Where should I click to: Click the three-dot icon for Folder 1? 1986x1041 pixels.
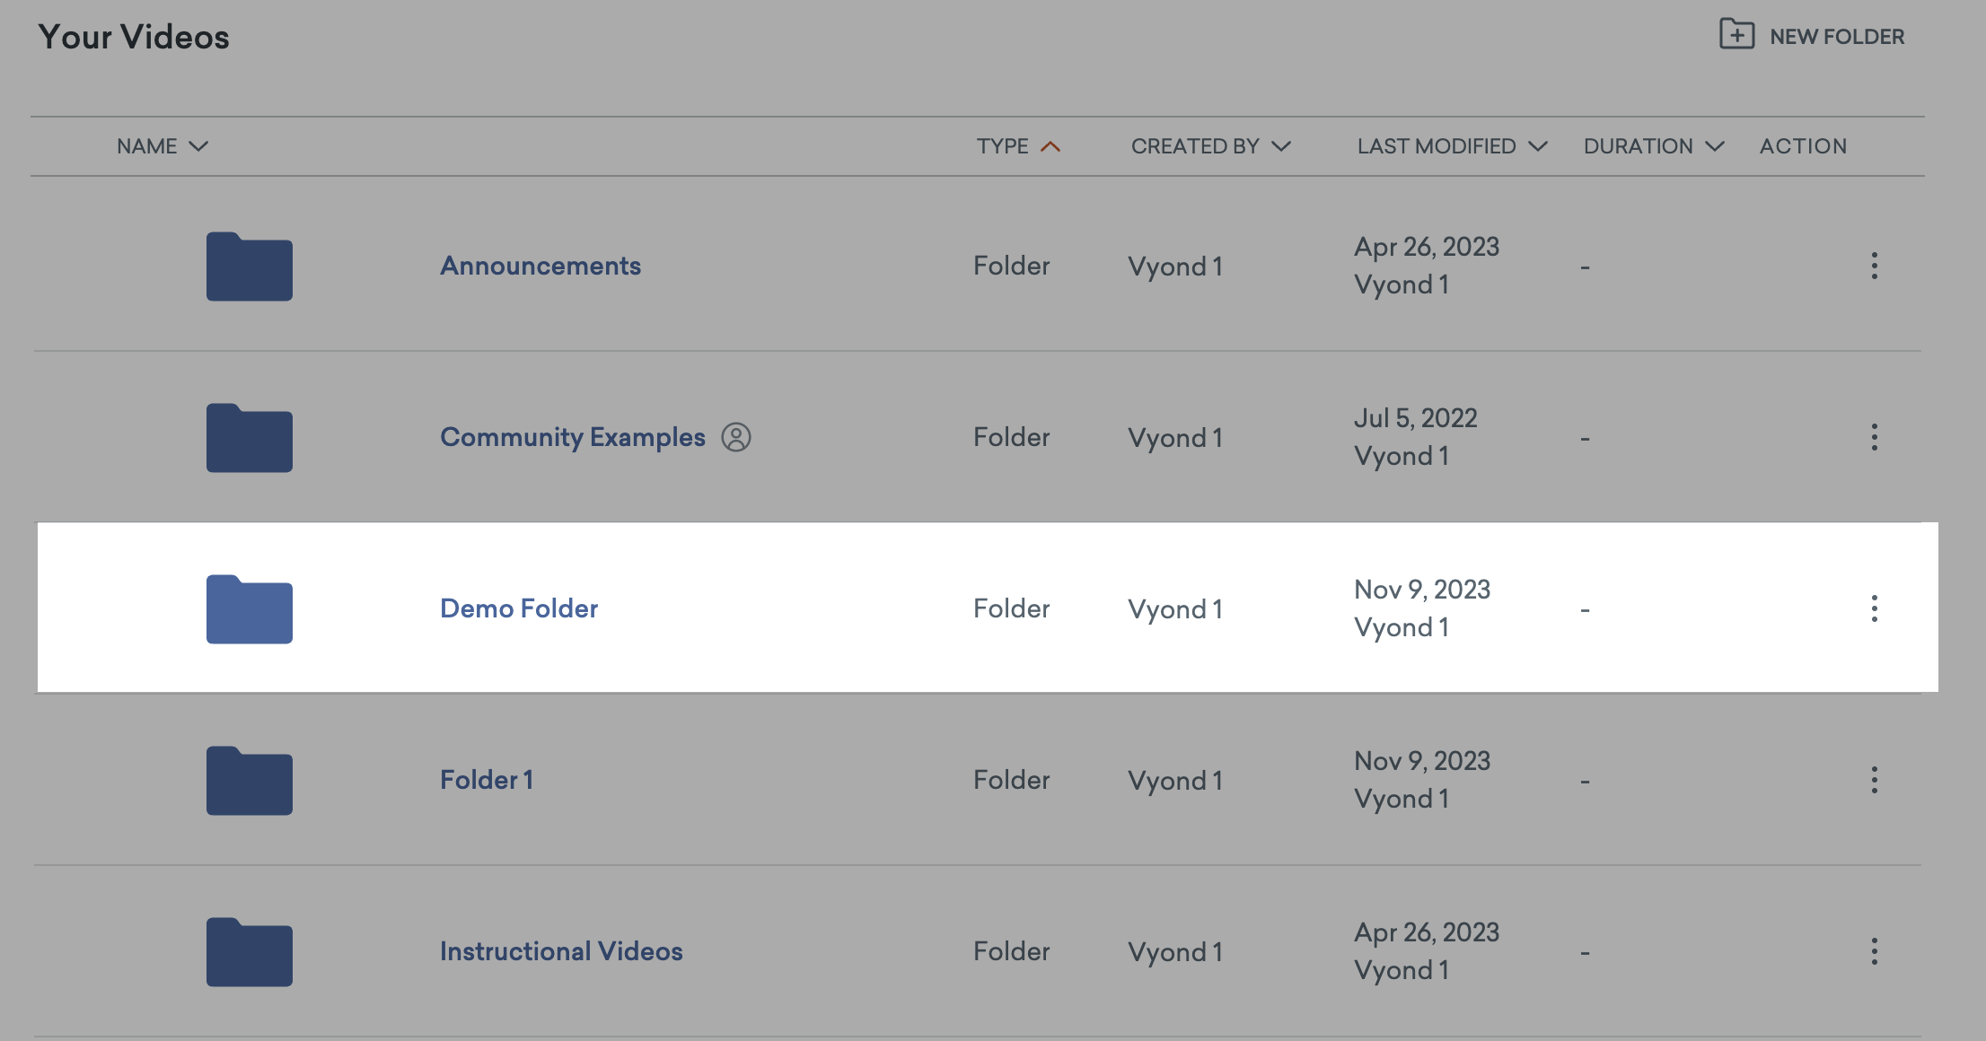coord(1875,780)
